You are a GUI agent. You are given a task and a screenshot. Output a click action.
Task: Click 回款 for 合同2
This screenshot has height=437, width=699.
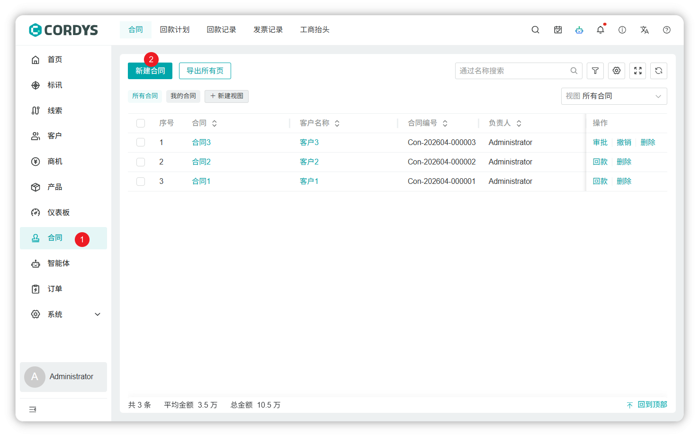600,162
